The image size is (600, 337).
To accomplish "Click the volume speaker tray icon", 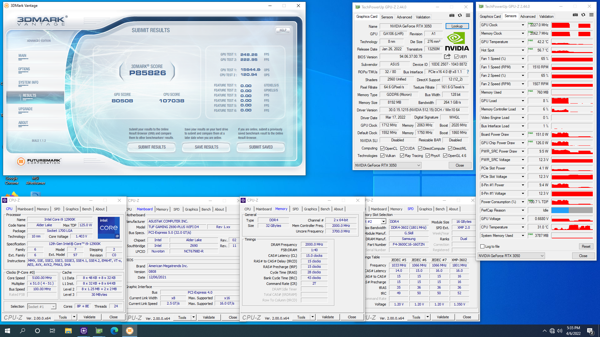I will pyautogui.click(x=560, y=331).
